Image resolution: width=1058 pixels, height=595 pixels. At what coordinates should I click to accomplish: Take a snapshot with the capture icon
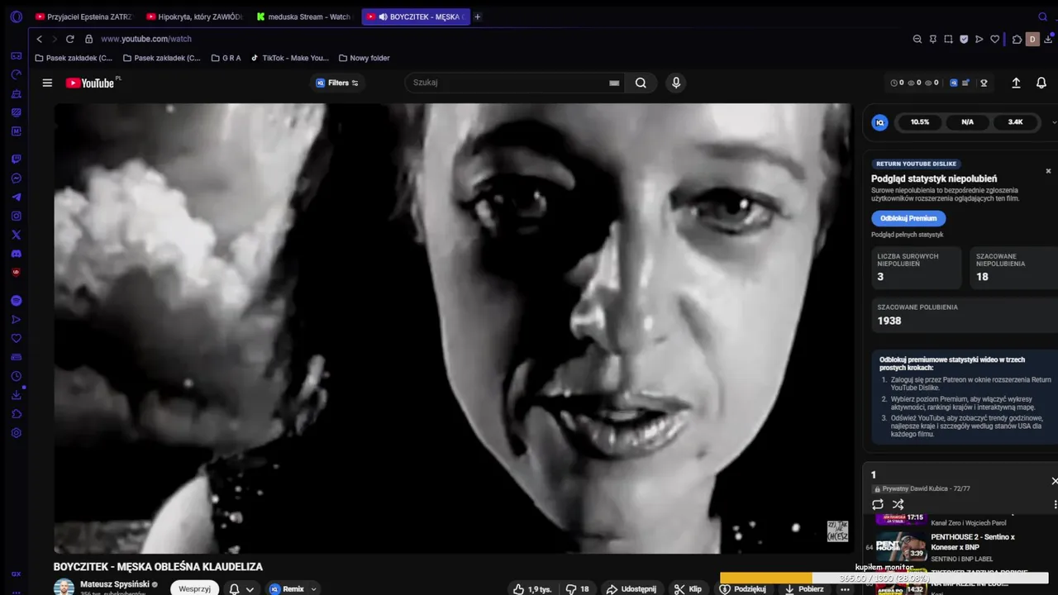tap(949, 39)
